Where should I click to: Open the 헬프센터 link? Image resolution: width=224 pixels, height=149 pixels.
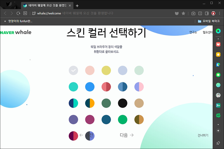click(x=208, y=32)
